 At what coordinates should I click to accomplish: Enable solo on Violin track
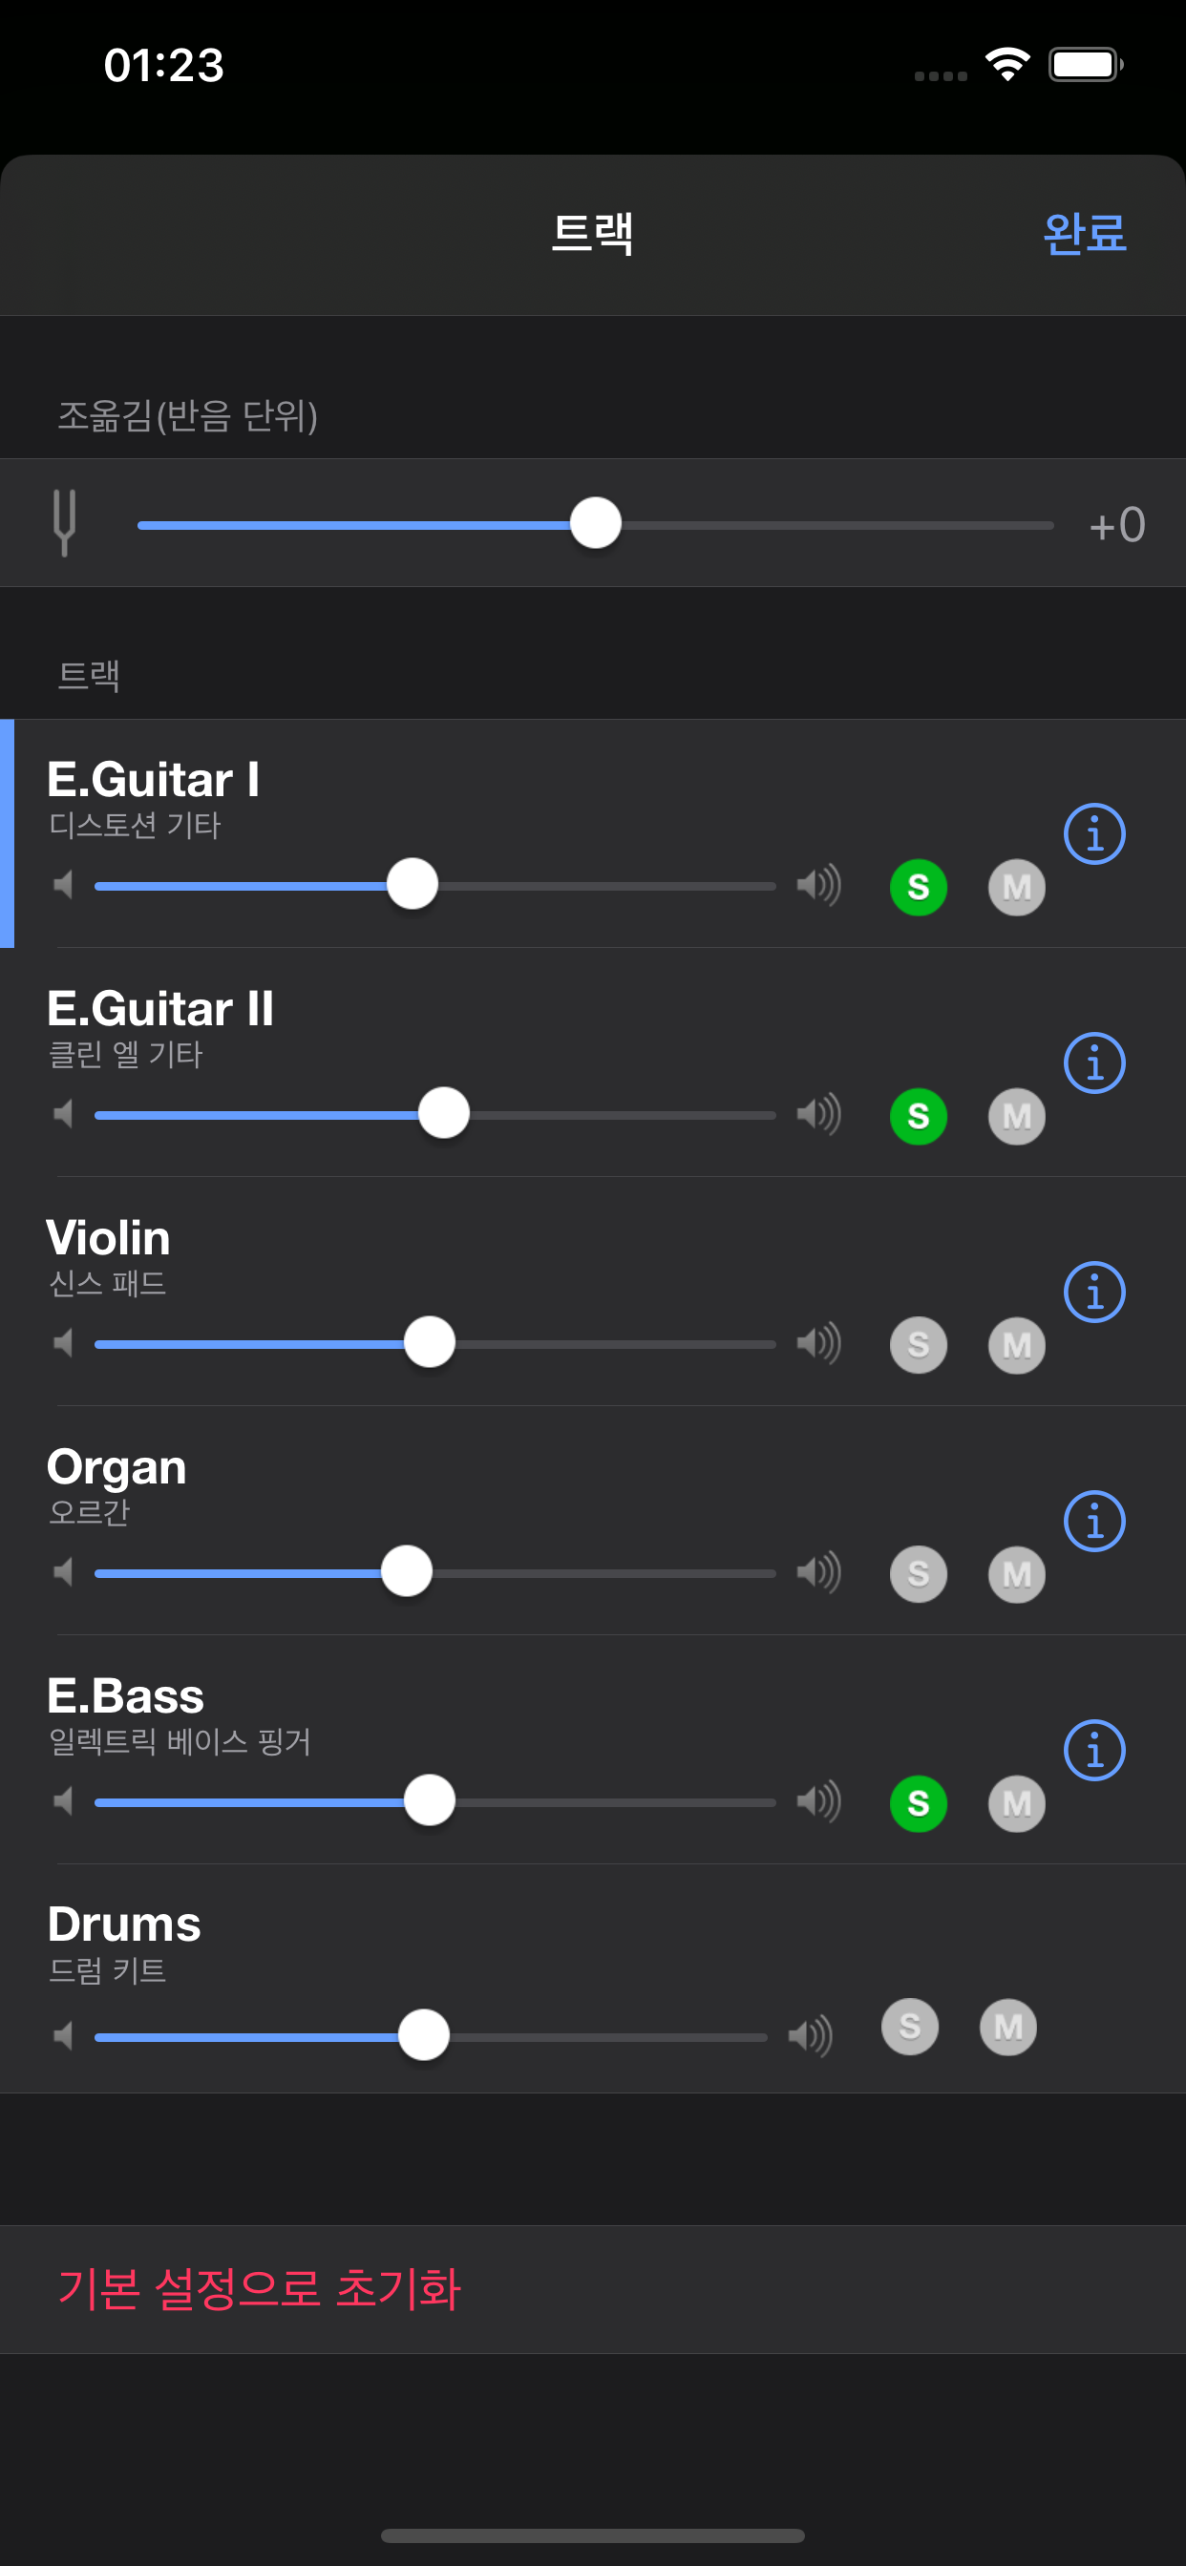click(918, 1345)
